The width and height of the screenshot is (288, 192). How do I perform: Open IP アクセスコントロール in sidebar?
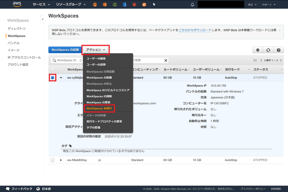(x=24, y=58)
